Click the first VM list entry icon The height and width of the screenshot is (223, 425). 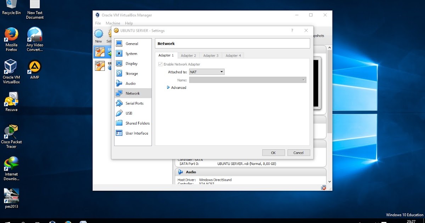tap(100, 52)
